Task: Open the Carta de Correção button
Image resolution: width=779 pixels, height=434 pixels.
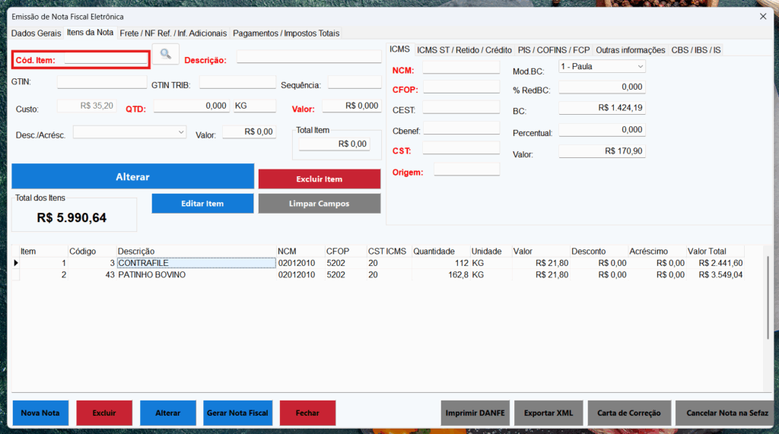Action: tap(629, 413)
